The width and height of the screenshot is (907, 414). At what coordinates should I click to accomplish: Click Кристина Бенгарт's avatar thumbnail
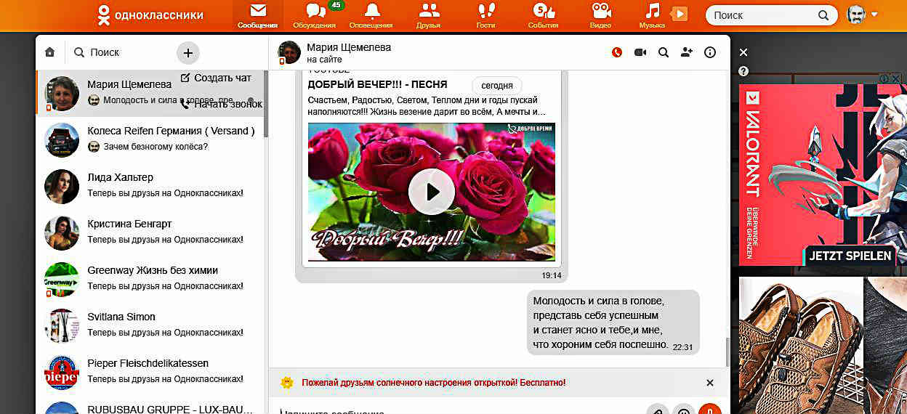pos(62,233)
